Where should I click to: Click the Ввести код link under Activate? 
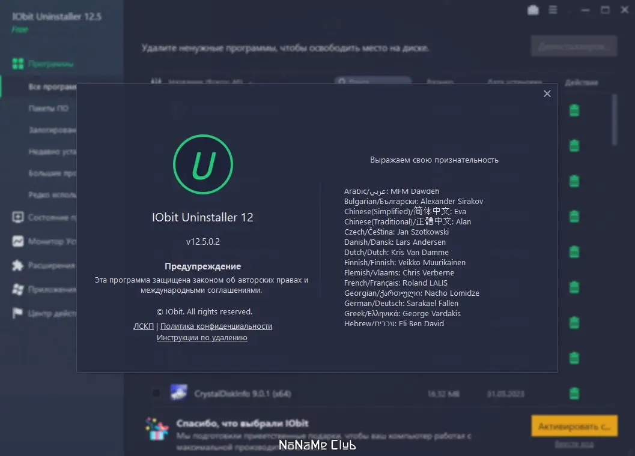click(574, 444)
